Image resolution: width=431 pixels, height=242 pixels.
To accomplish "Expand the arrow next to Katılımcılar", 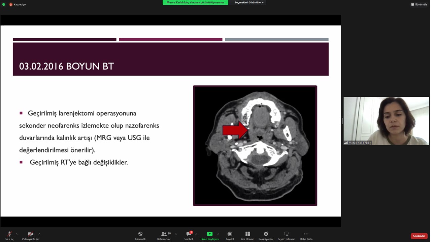I will tap(176, 234).
